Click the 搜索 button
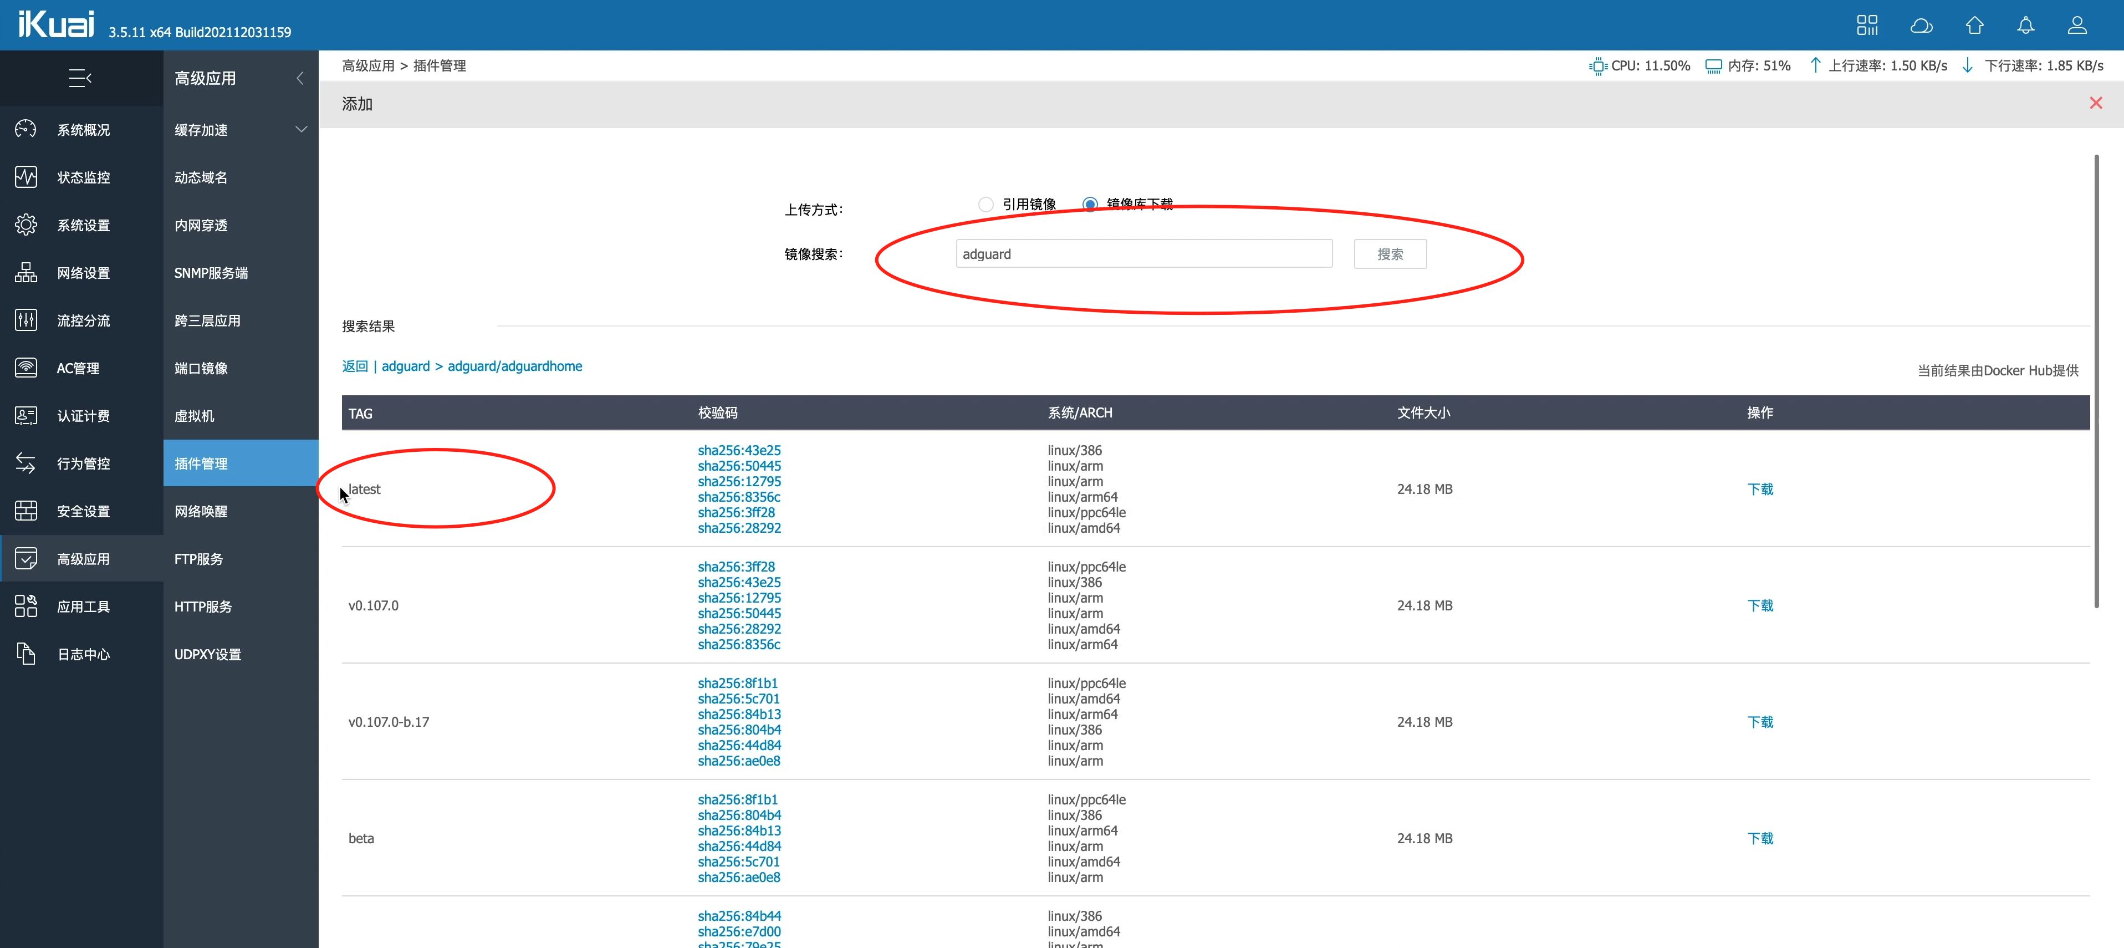 pos(1390,254)
